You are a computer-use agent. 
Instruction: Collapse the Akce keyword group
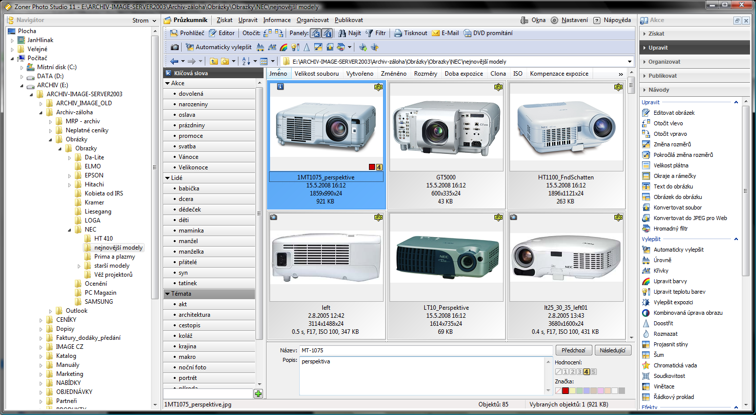tap(168, 83)
